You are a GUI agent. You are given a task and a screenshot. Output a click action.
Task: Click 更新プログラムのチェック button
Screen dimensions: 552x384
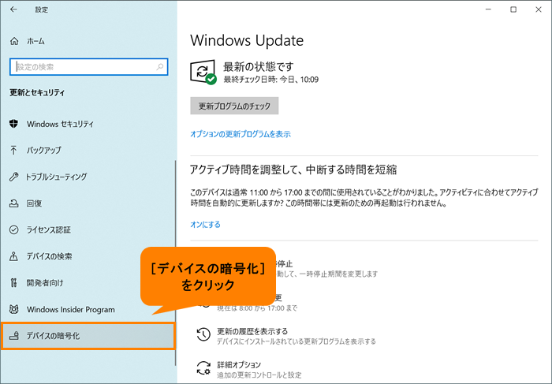(x=234, y=106)
